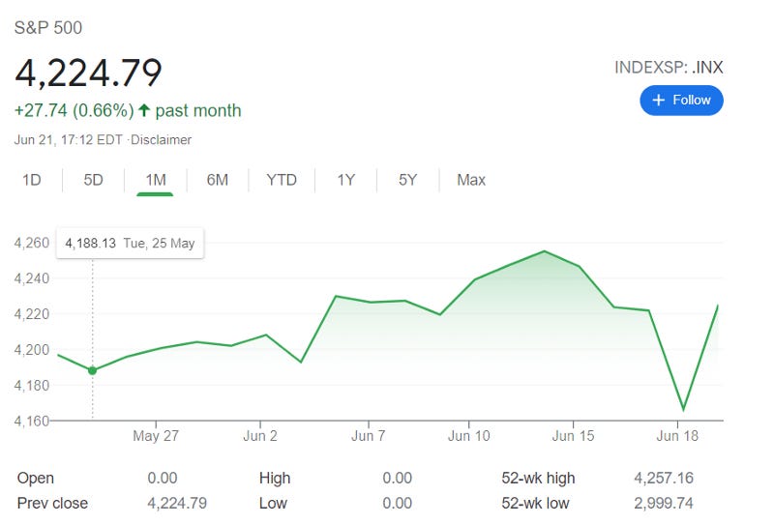Image resolution: width=774 pixels, height=525 pixels.
Task: Open the 6M chart range
Action: (217, 180)
